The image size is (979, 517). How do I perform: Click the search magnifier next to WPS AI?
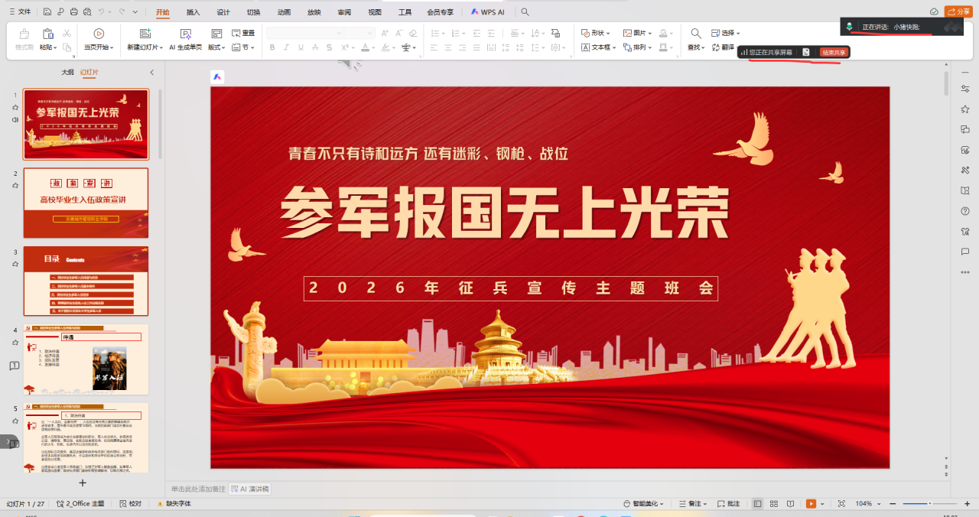tap(525, 12)
